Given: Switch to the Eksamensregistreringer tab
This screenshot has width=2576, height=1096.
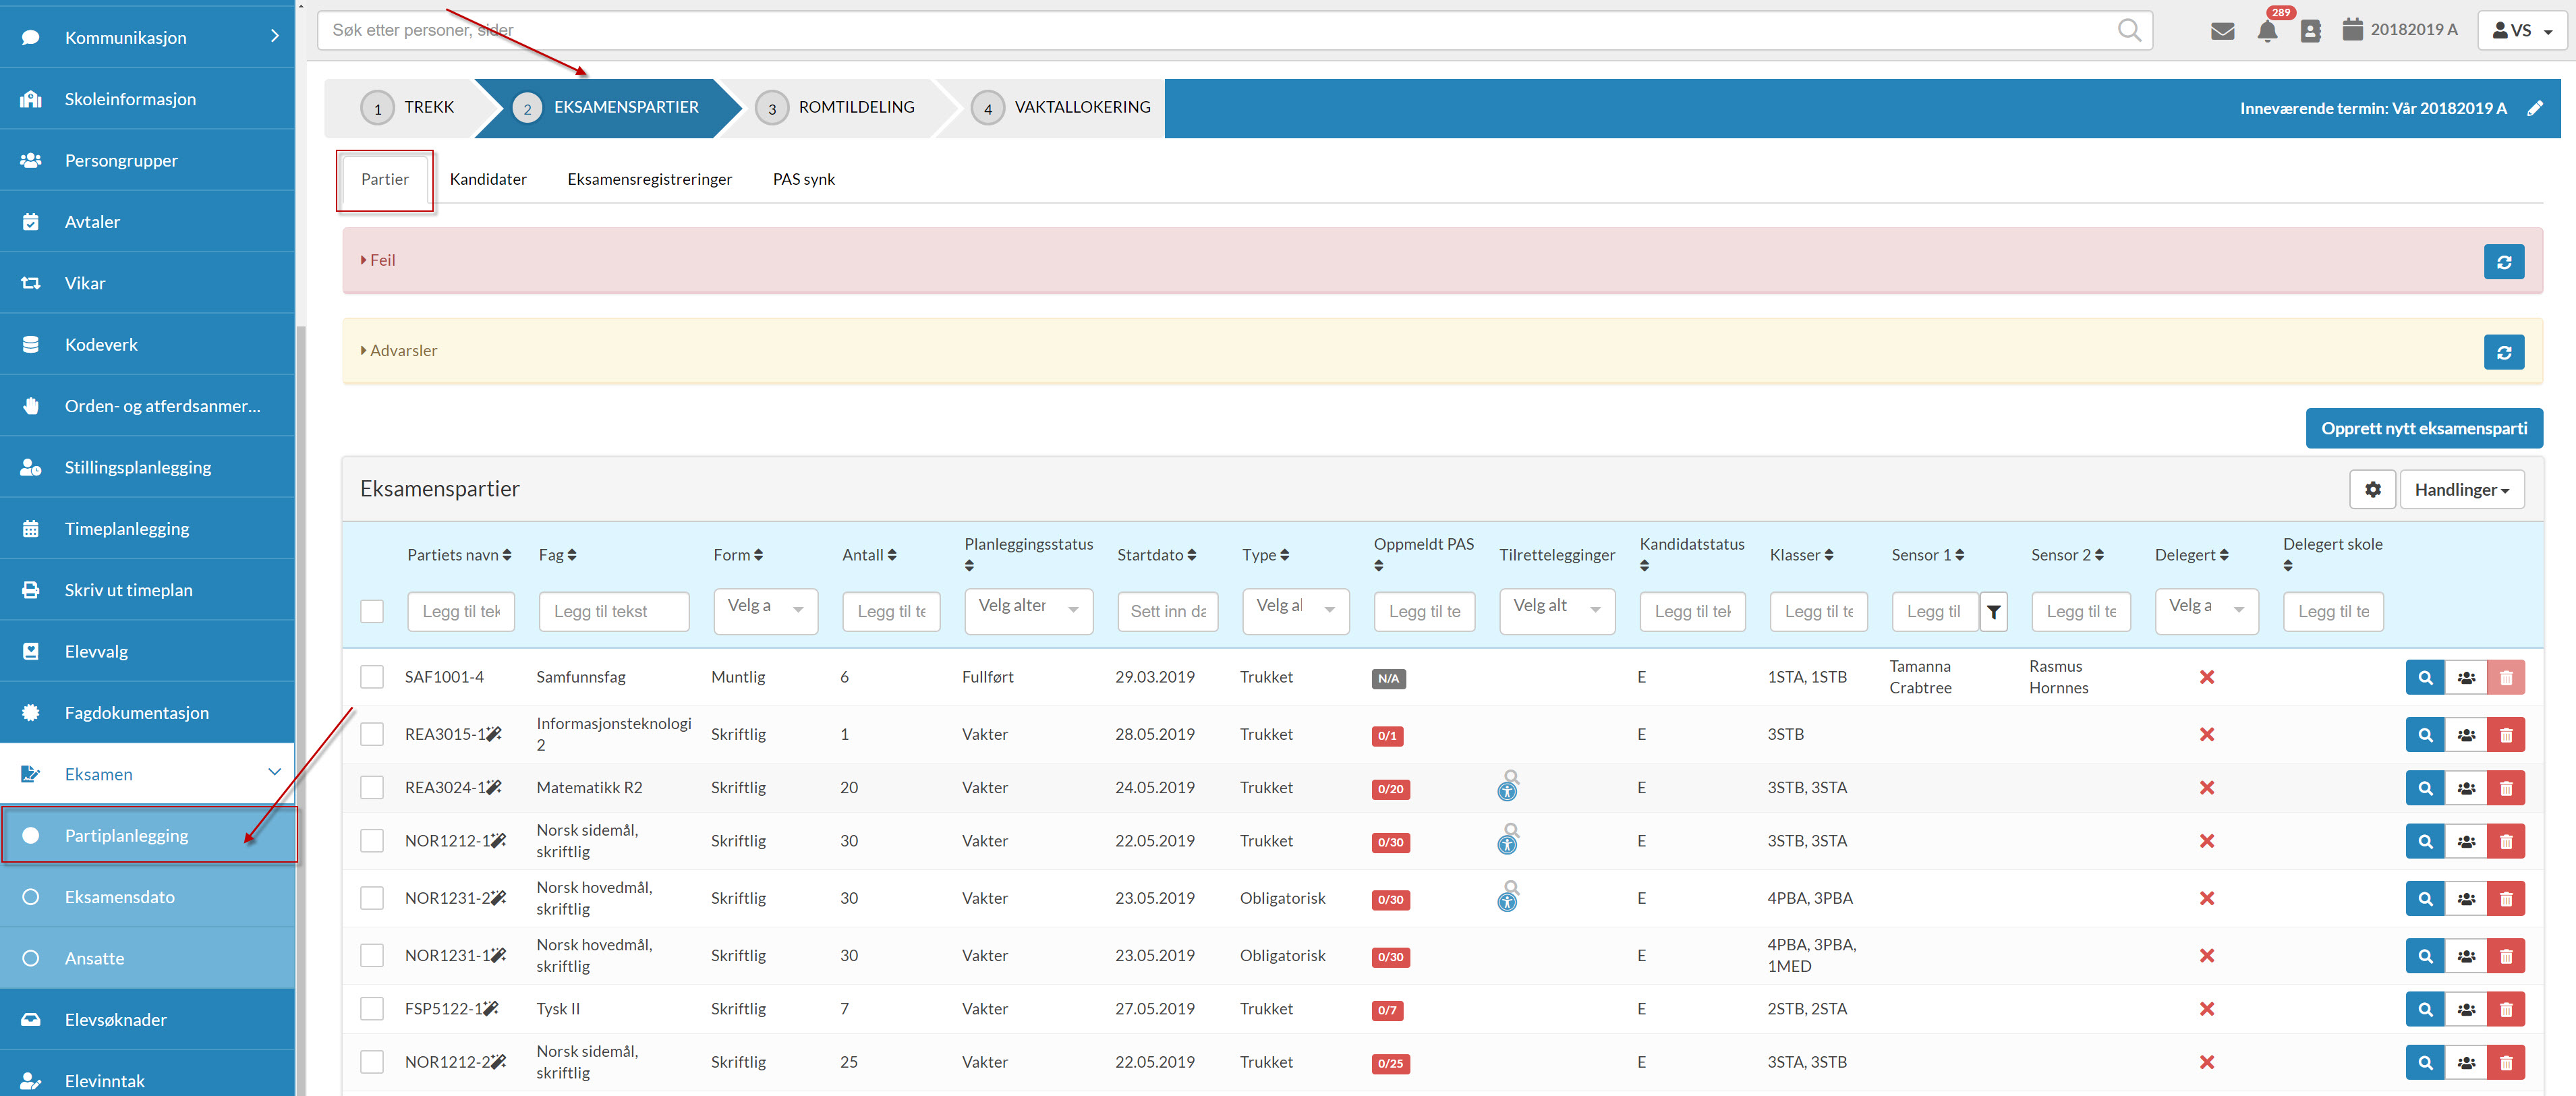Looking at the screenshot, I should [649, 180].
